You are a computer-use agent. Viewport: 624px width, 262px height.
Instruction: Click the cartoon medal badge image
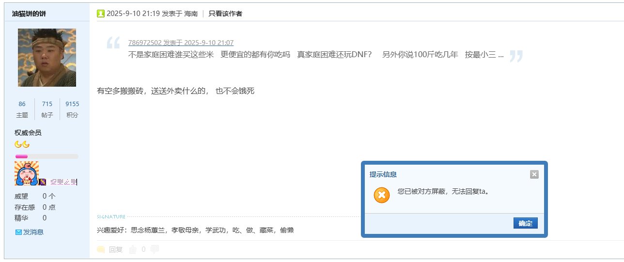(27, 173)
